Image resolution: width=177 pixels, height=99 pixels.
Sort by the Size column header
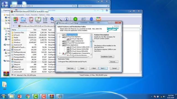[x=35, y=30]
